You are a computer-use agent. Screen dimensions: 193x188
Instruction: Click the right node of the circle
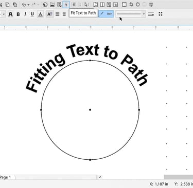click(x=139, y=109)
